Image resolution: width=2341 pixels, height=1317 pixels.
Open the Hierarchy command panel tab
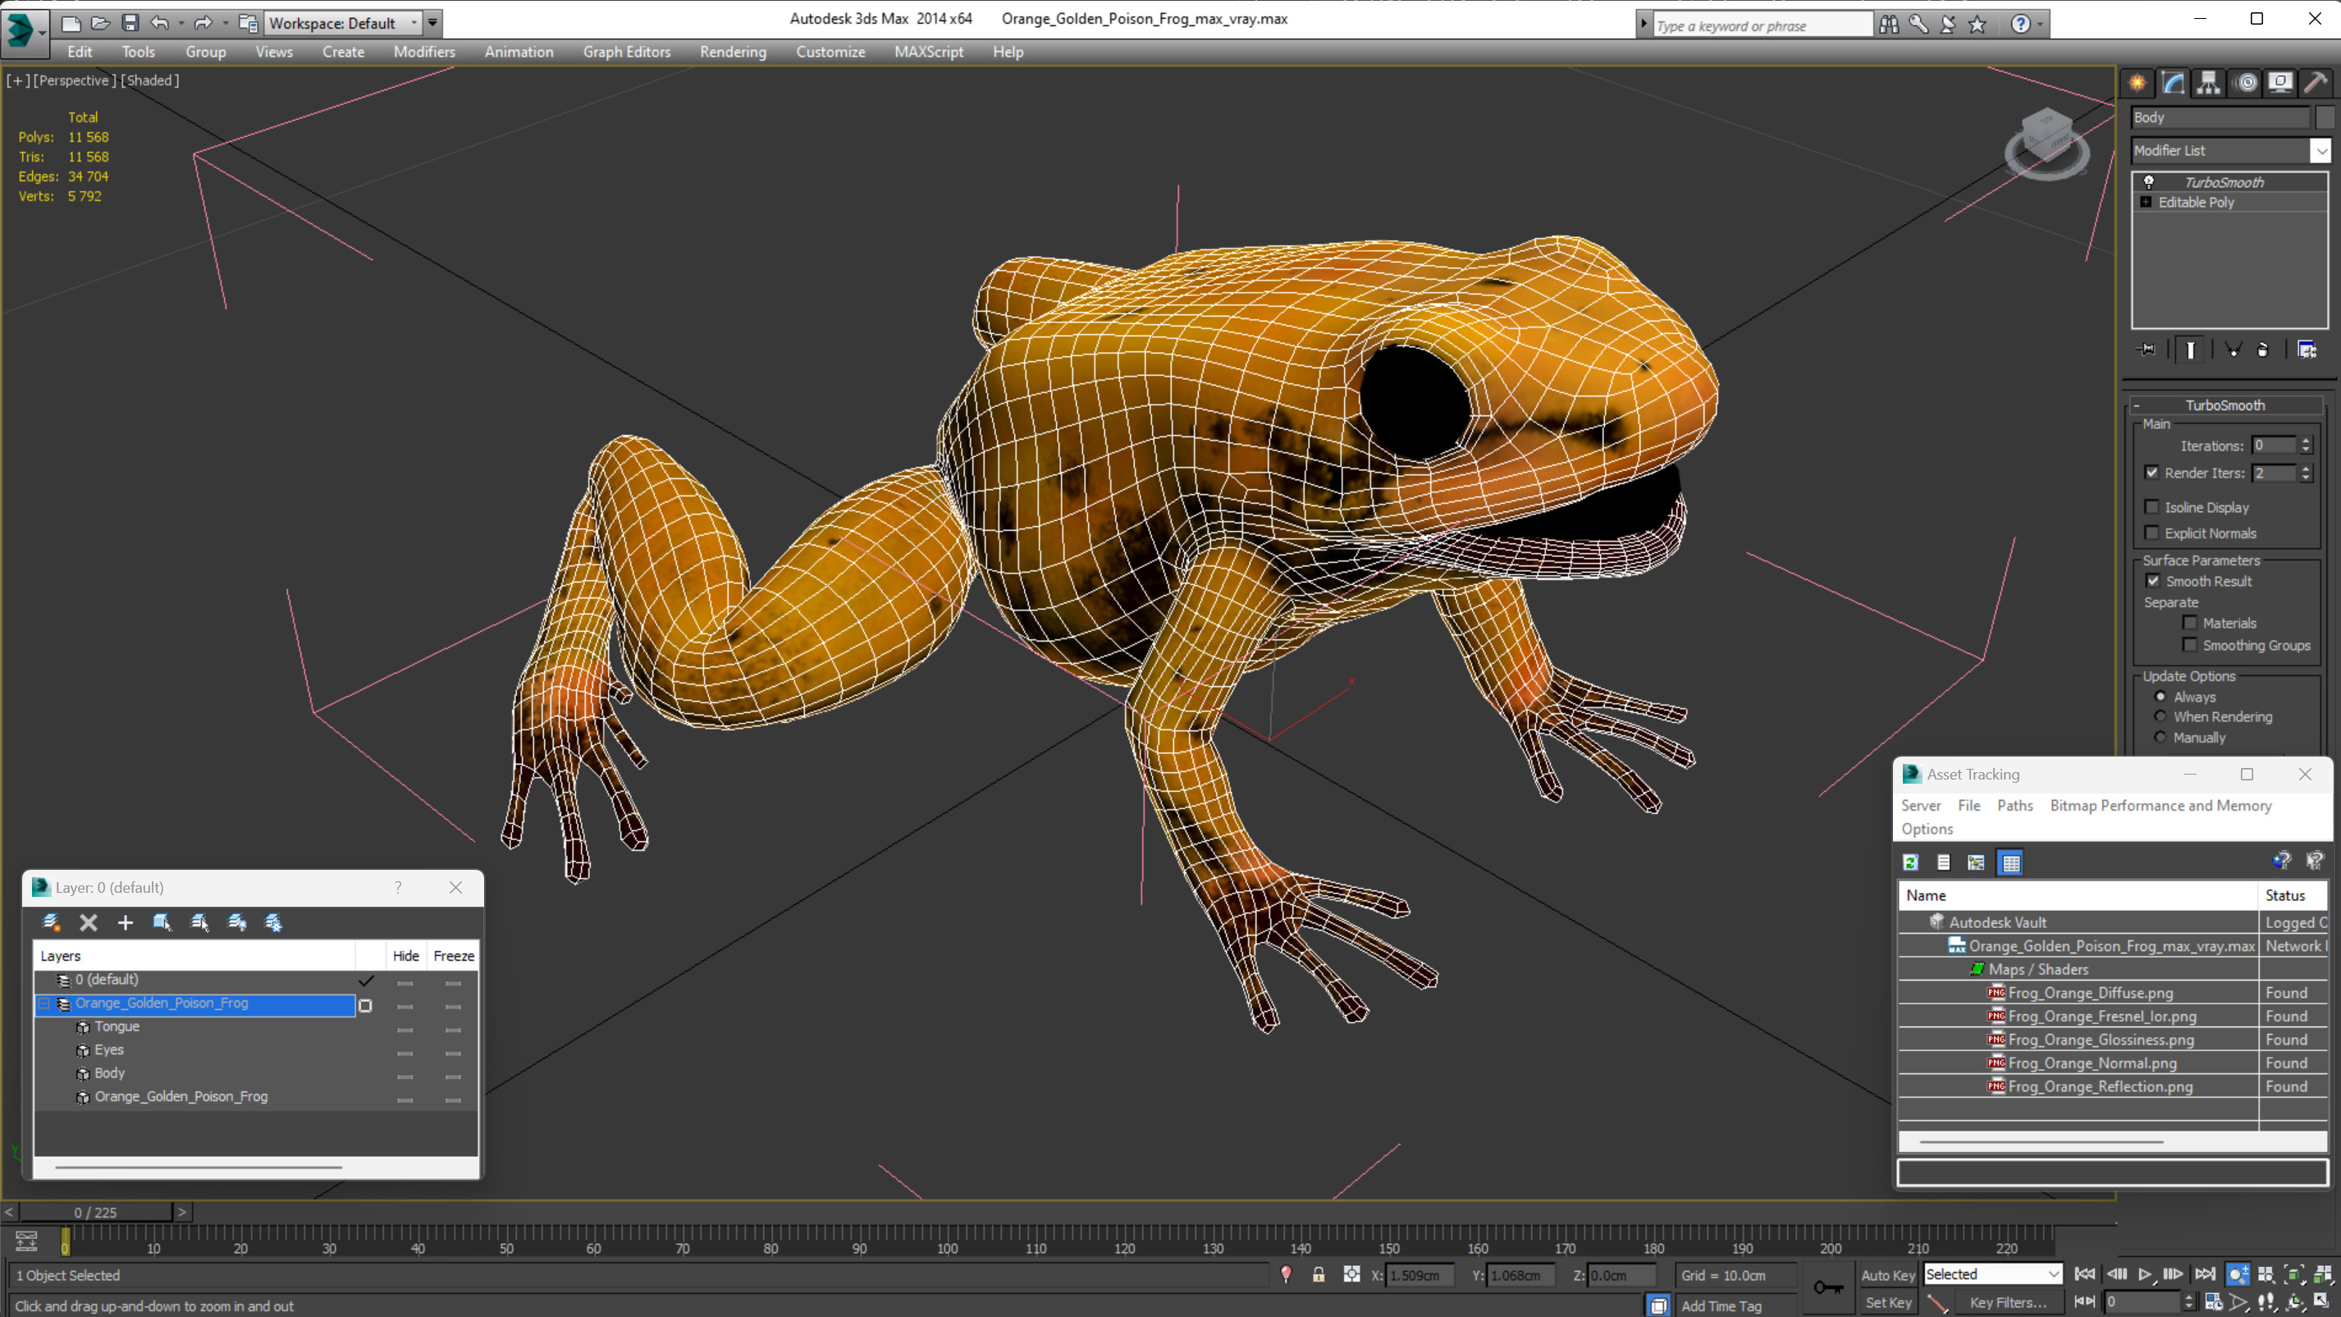[2208, 83]
